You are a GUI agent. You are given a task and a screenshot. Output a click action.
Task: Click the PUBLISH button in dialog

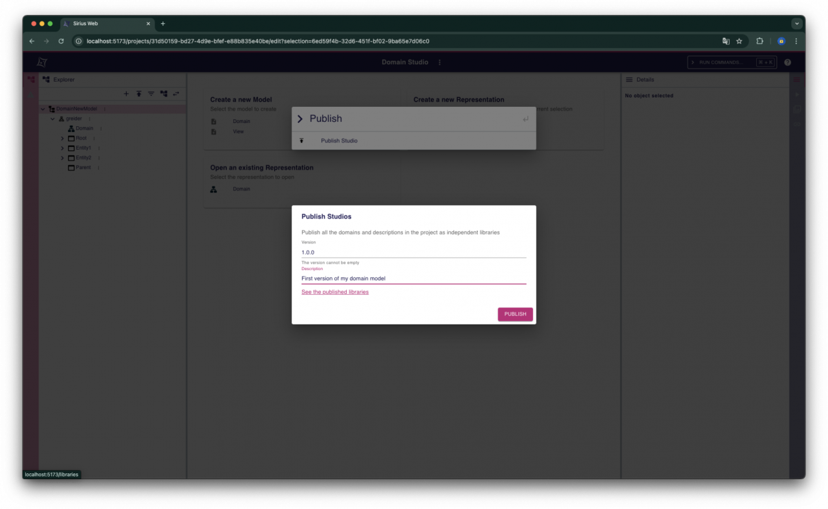(515, 314)
